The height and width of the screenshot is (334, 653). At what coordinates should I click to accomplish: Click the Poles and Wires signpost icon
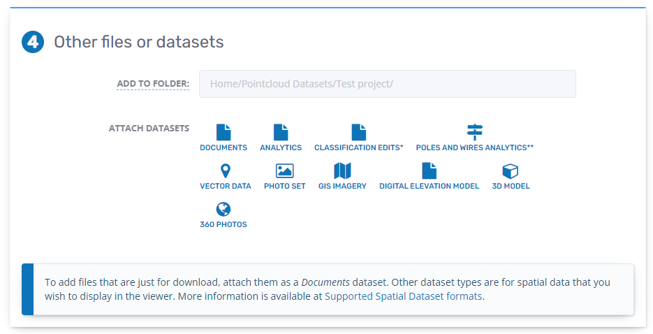(x=475, y=132)
